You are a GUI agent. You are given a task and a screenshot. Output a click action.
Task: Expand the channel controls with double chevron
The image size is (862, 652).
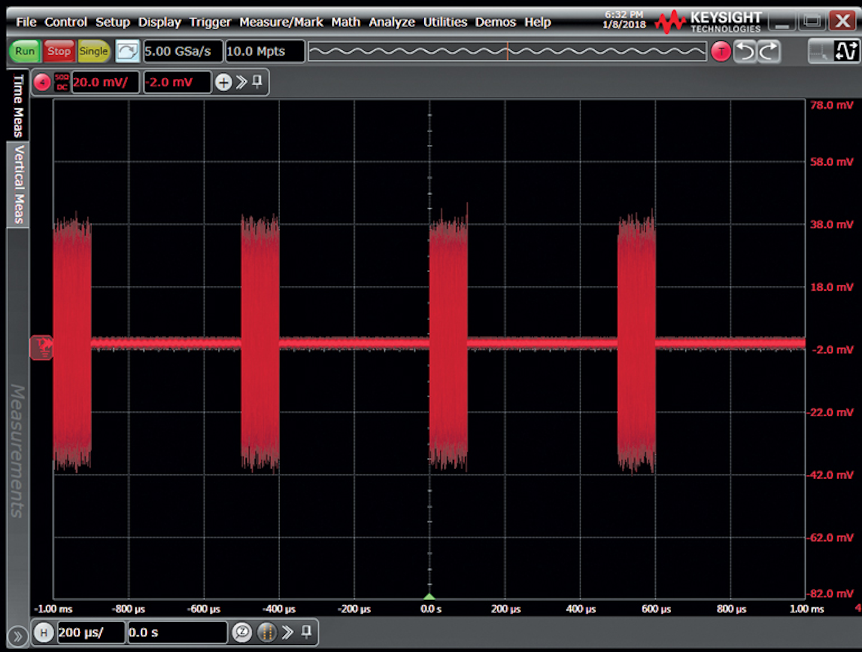(241, 82)
